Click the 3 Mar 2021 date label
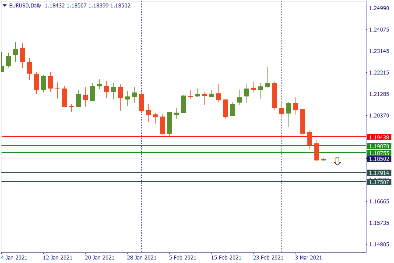Screen dimensions: 394x263 tap(309, 258)
